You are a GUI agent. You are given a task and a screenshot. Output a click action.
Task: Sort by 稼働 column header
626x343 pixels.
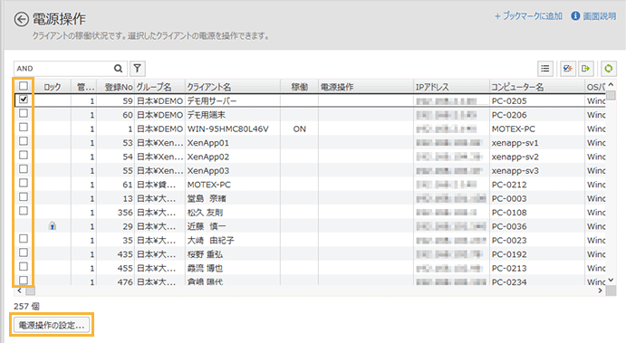click(300, 87)
